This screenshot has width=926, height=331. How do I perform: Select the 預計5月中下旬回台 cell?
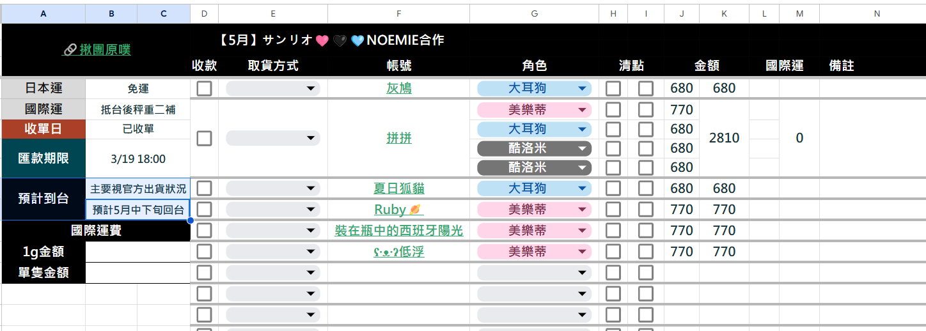(x=138, y=210)
